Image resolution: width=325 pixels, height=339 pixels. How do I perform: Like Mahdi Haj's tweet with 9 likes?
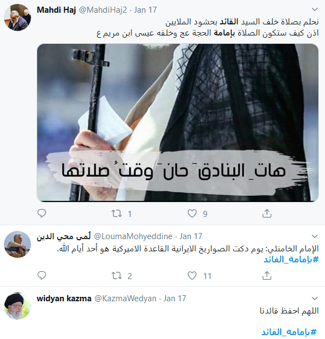192,214
